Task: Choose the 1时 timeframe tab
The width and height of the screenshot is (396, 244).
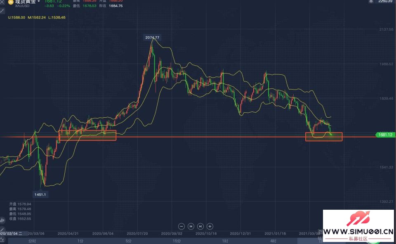Action: (225, 241)
